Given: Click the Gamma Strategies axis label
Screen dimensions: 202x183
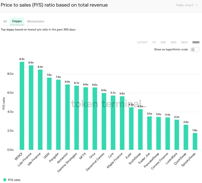Looking at the screenshot, I should pyautogui.click(x=67, y=162).
